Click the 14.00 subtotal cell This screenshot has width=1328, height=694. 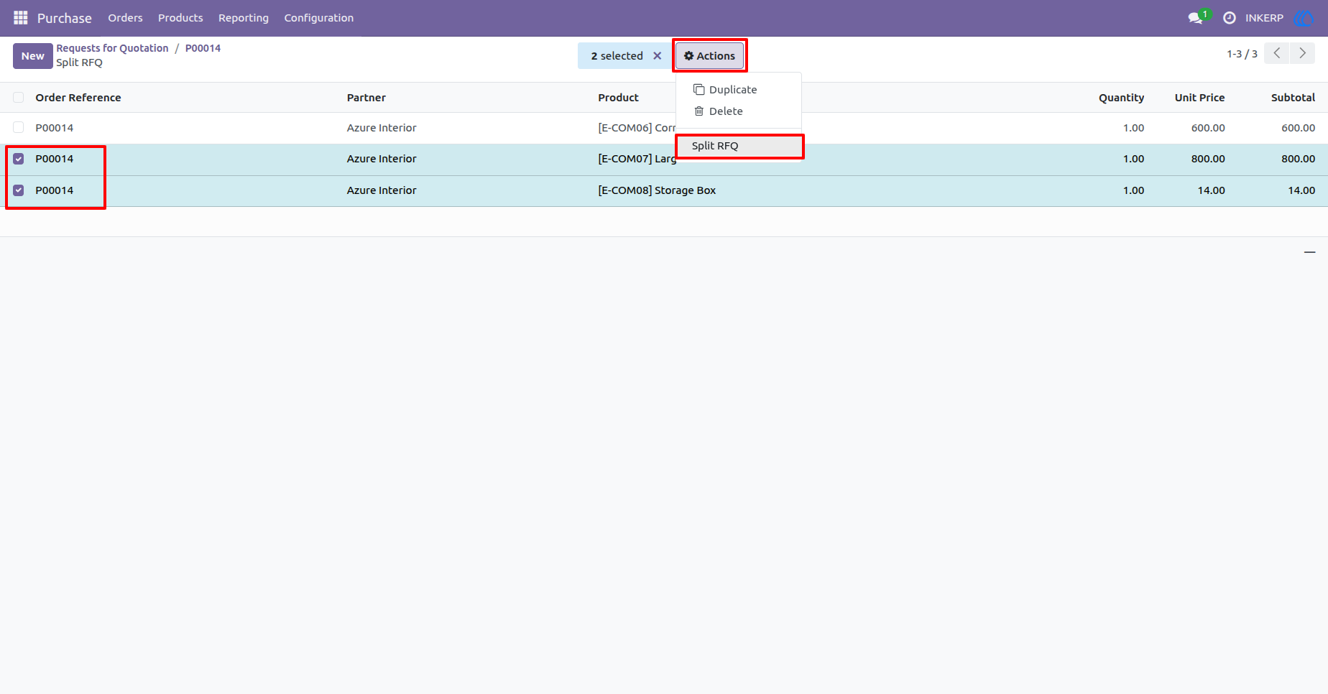1301,190
